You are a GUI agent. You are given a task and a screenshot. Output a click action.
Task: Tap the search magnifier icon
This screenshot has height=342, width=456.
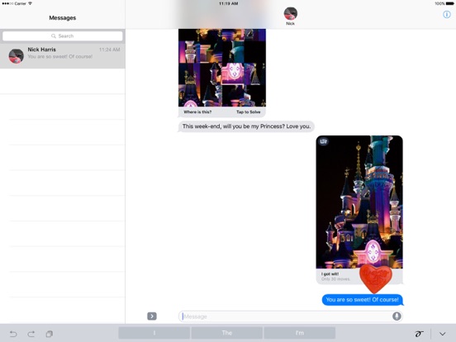click(x=54, y=36)
